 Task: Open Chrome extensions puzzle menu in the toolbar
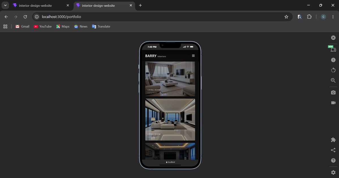tap(309, 17)
